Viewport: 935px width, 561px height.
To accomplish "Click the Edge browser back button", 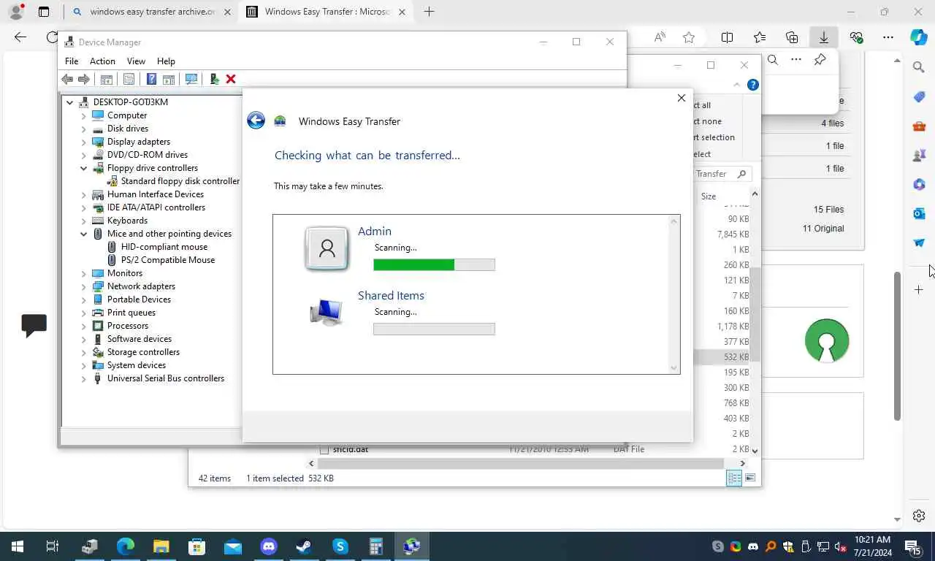I will click(x=20, y=37).
